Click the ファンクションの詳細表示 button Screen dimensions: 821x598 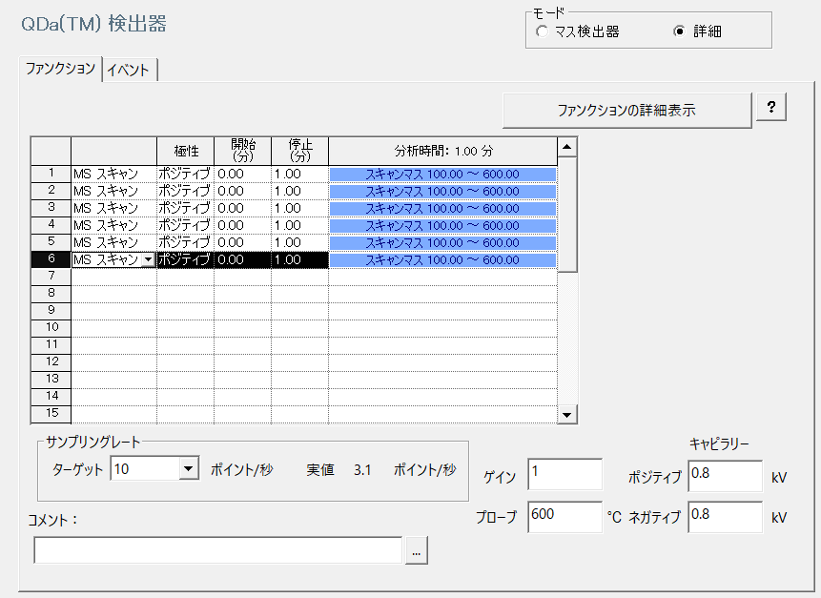click(626, 110)
